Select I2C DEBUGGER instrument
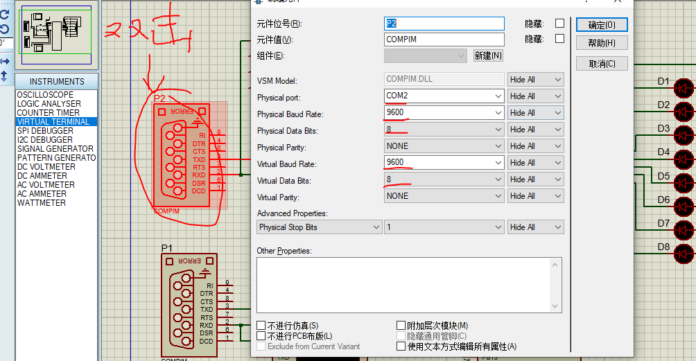This screenshot has height=361, width=696. coord(56,140)
